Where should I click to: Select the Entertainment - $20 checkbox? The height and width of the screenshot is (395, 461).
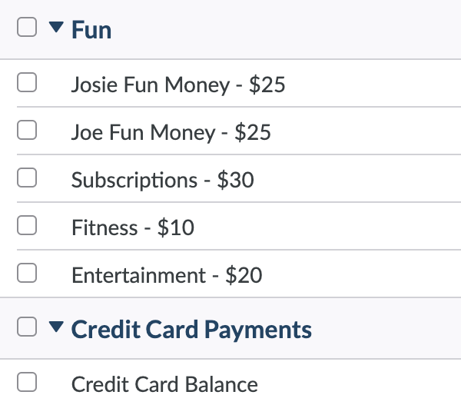pyautogui.click(x=27, y=273)
